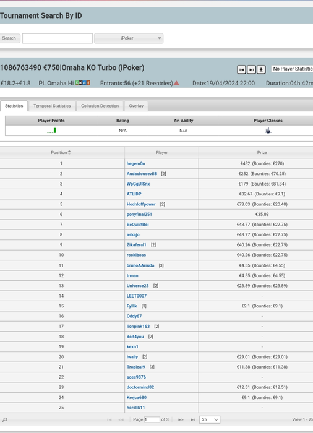Download the tournament data with the download icon
This screenshot has height=433, width=313.
pyautogui.click(x=261, y=69)
